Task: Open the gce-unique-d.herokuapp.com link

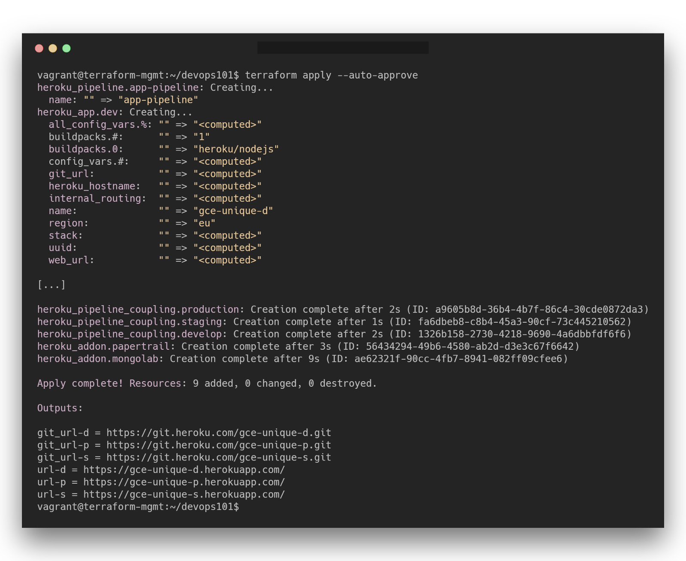Action: (184, 470)
